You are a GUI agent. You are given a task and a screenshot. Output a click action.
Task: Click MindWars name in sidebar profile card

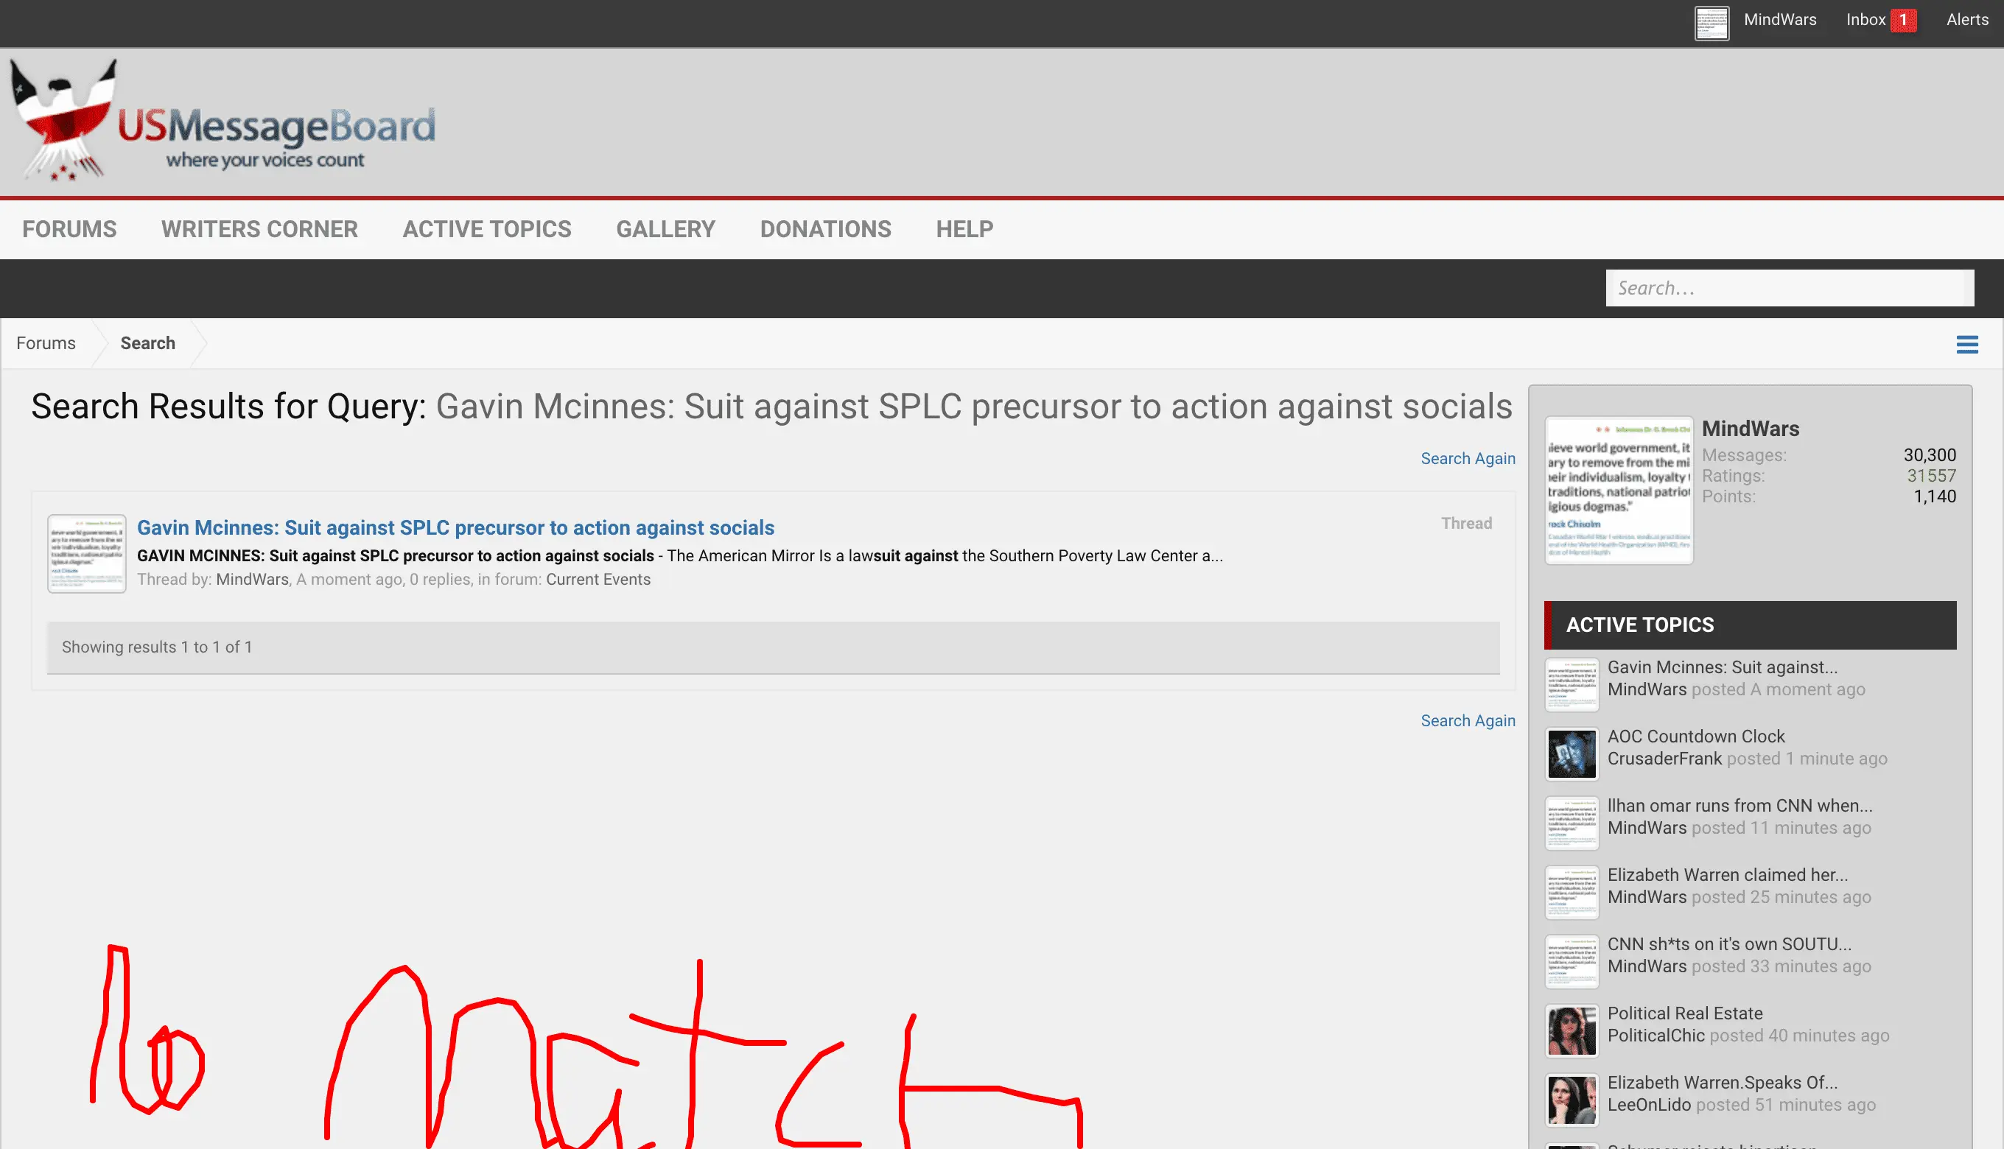click(1750, 429)
